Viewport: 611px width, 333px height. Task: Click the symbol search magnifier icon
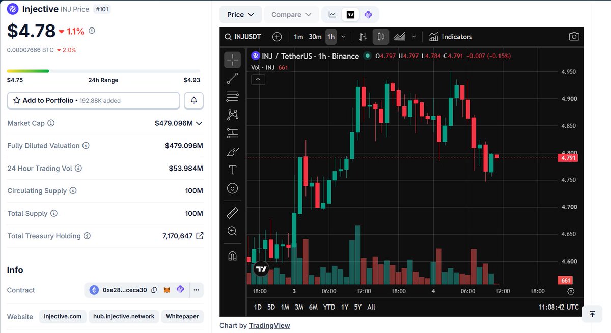pyautogui.click(x=229, y=37)
